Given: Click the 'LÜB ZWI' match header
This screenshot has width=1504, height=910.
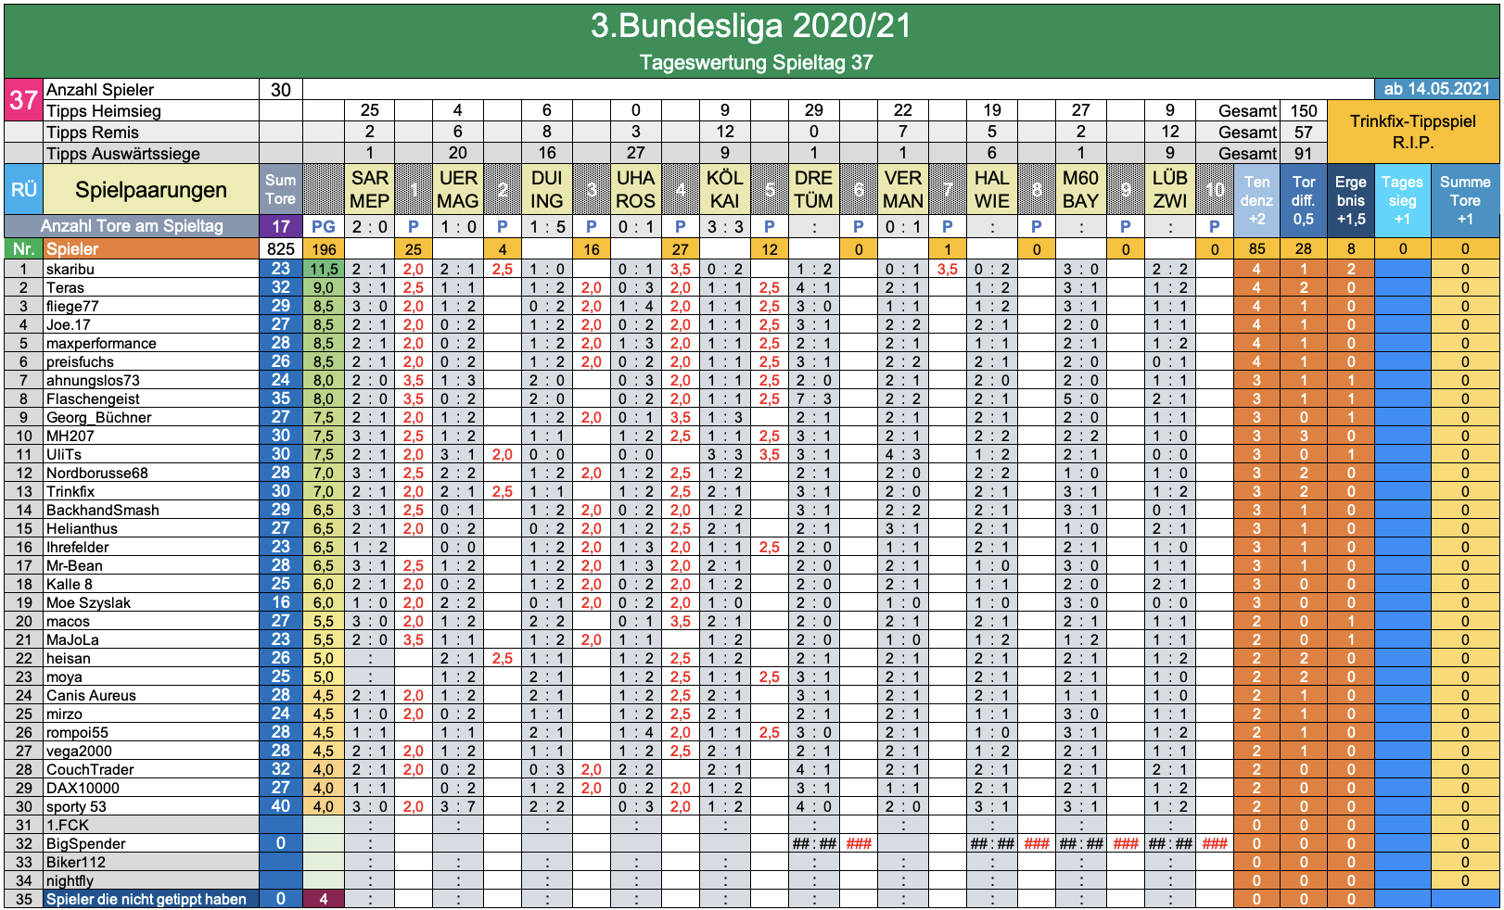Looking at the screenshot, I should (x=1170, y=189).
